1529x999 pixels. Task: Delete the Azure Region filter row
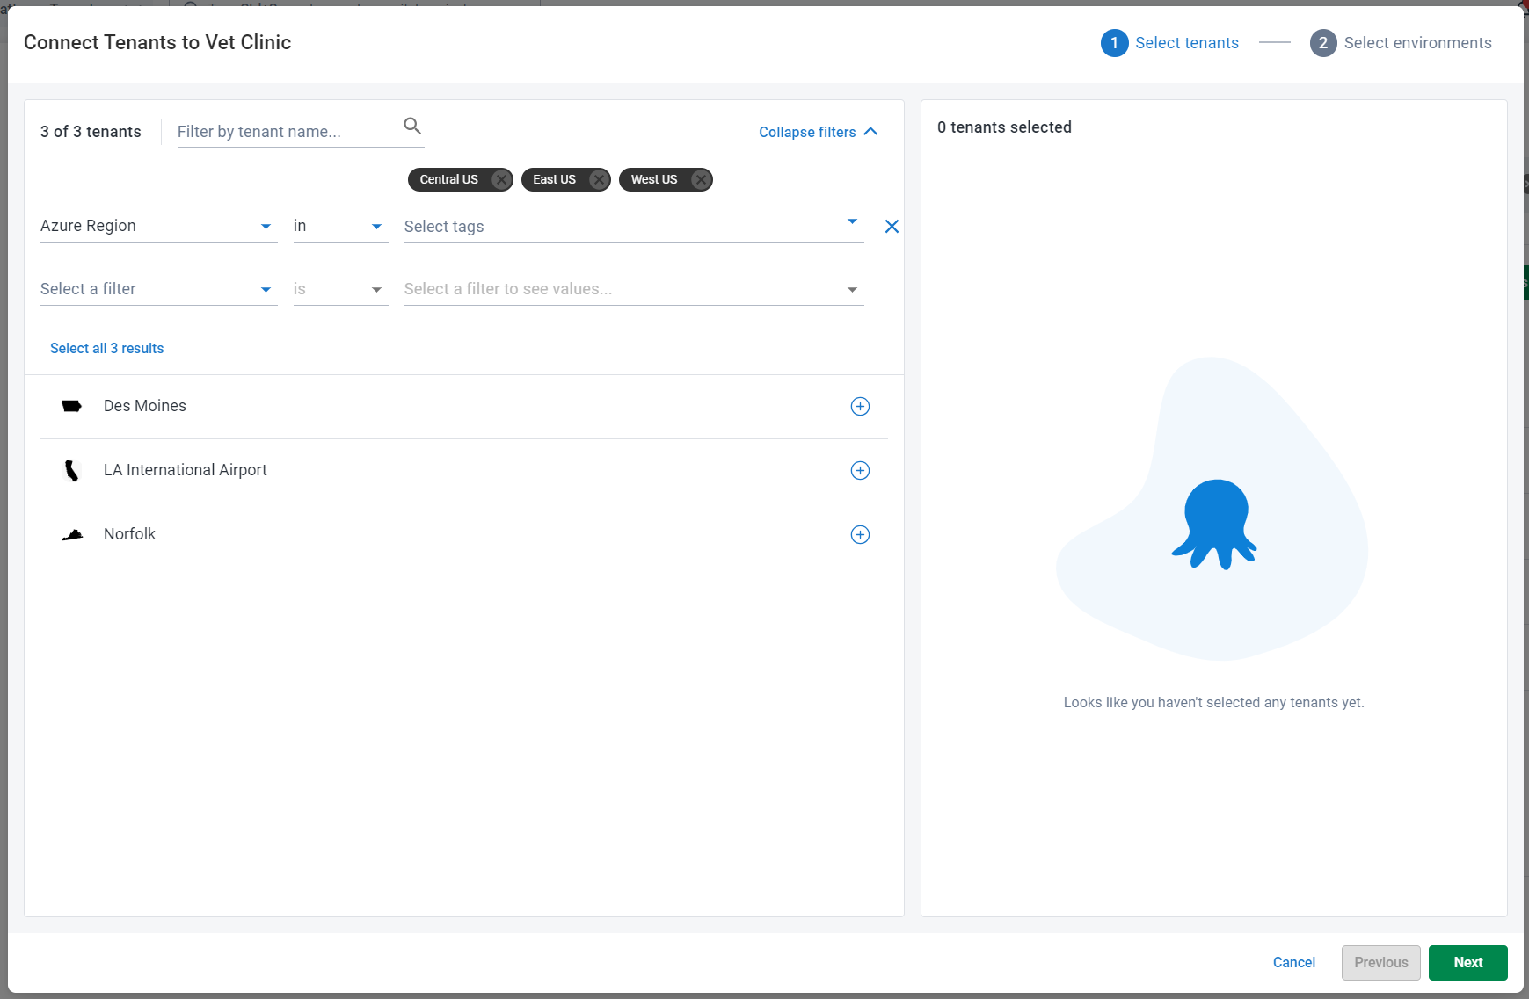click(x=892, y=227)
